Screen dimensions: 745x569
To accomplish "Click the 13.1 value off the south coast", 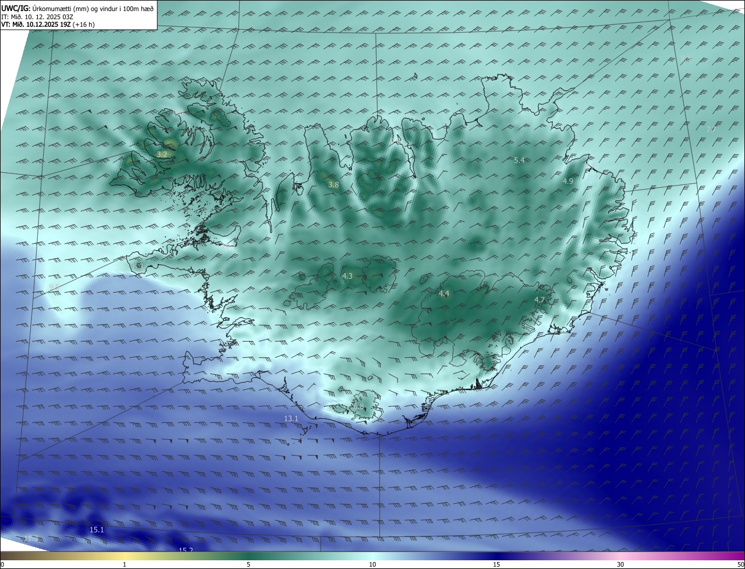I will [291, 419].
